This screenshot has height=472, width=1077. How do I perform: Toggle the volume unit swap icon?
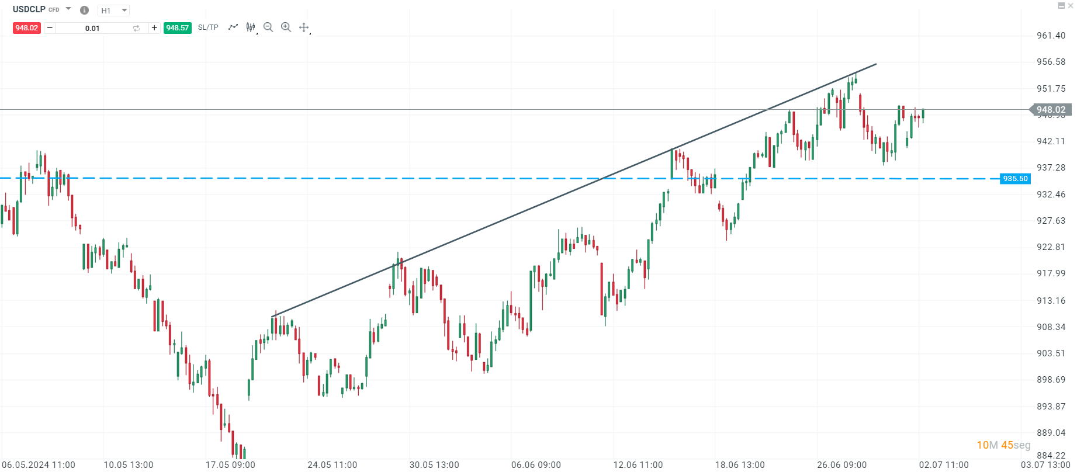136,28
